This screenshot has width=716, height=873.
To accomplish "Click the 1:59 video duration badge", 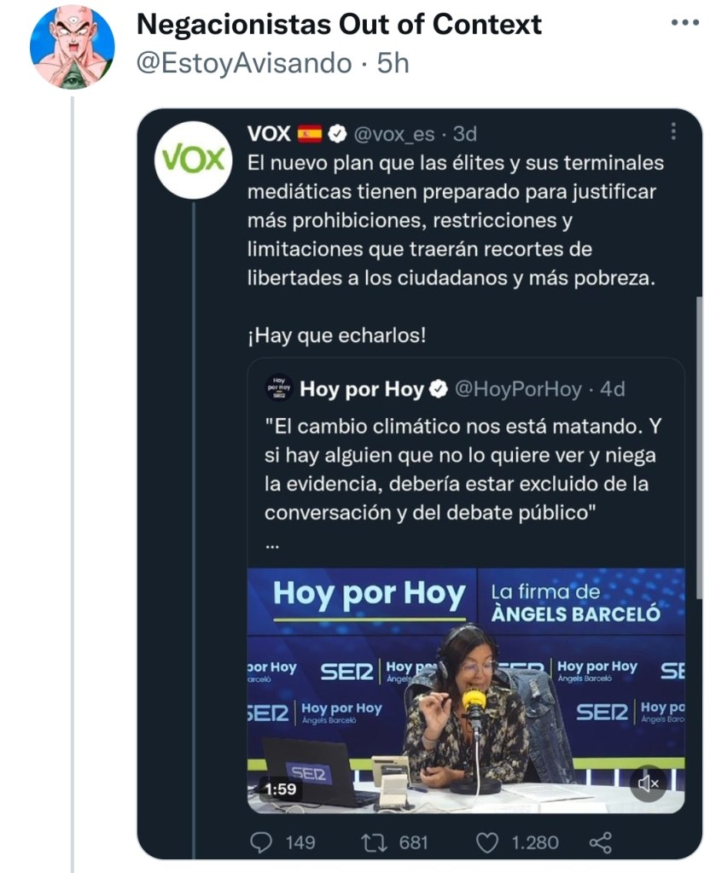I will pos(280,789).
